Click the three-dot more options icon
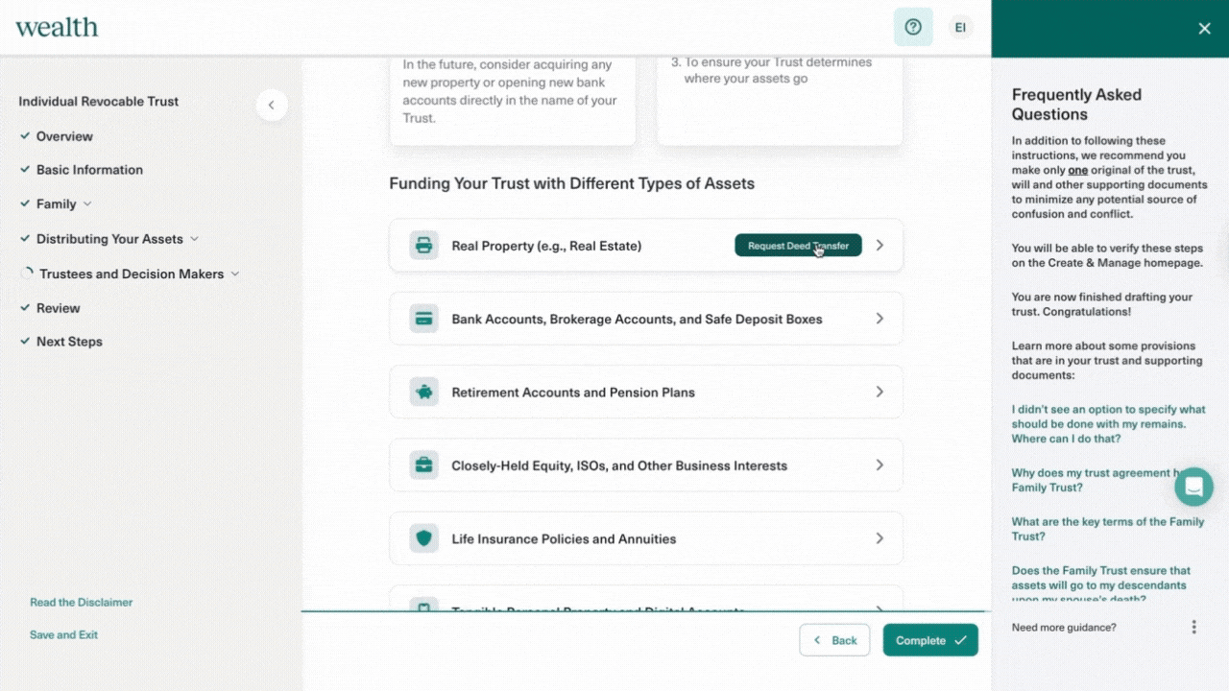The width and height of the screenshot is (1229, 691). coord(1193,627)
